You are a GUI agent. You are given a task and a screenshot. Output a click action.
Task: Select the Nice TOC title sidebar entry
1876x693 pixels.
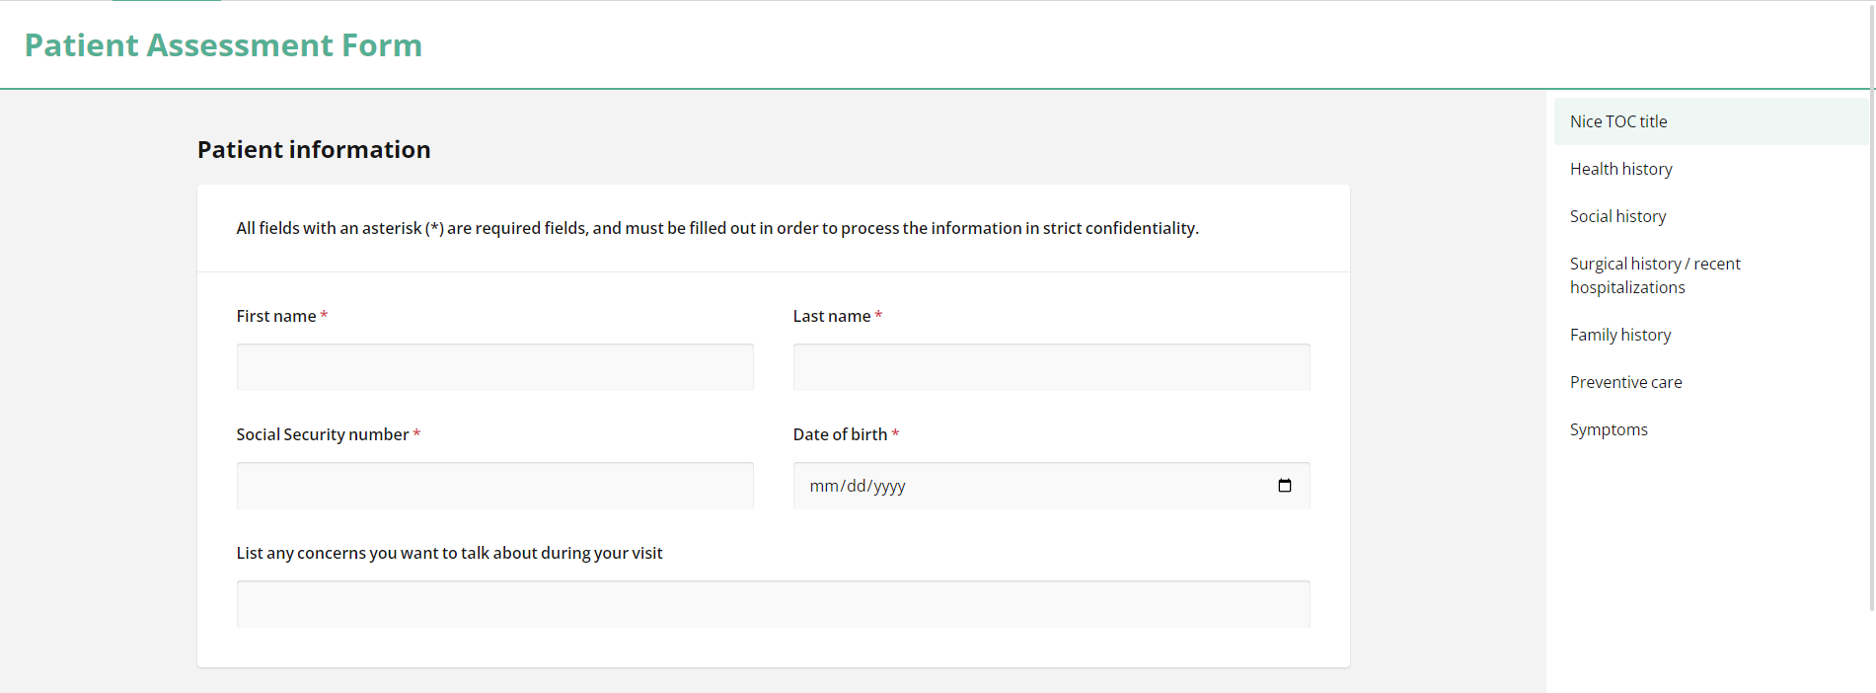coord(1618,120)
